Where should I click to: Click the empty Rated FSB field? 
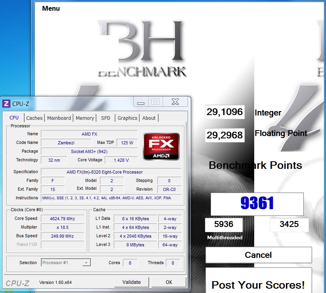tap(62, 245)
